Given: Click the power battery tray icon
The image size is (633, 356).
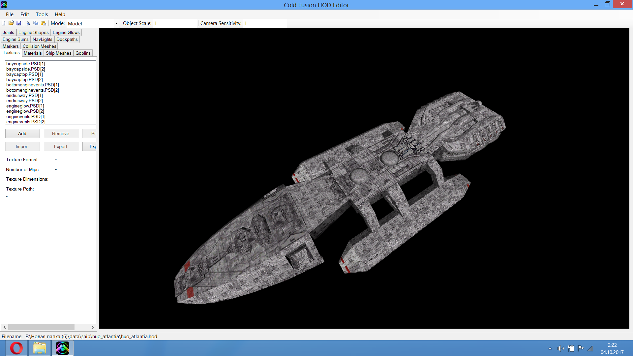Looking at the screenshot, I should (571, 348).
